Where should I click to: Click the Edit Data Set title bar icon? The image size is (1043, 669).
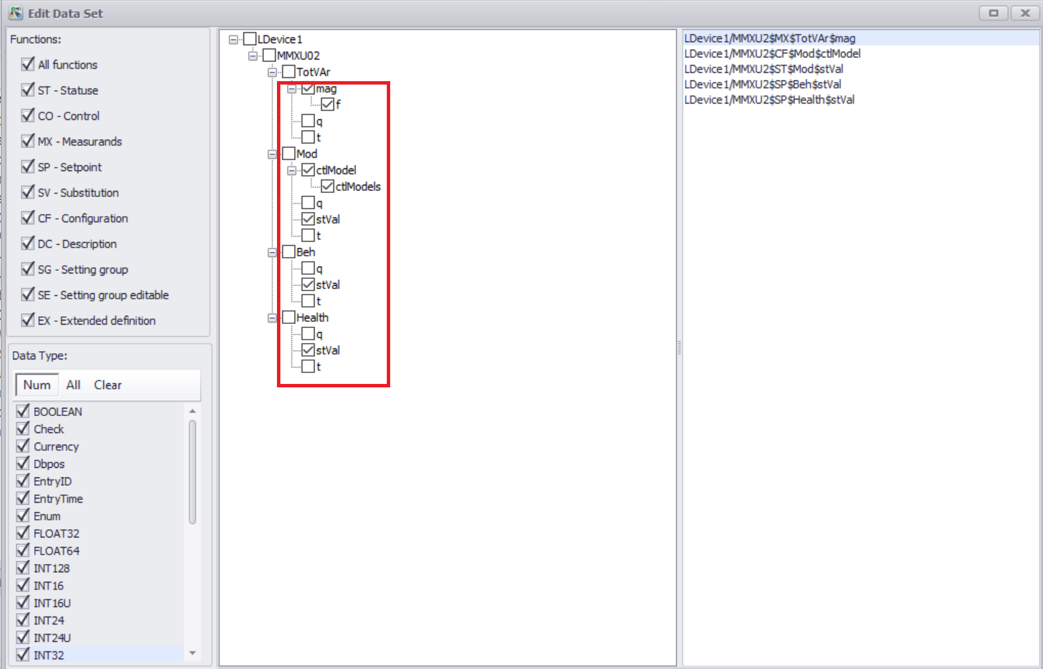15,13
